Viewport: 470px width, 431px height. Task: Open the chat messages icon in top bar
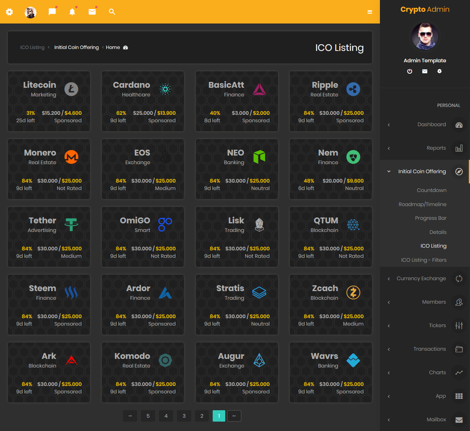[52, 12]
